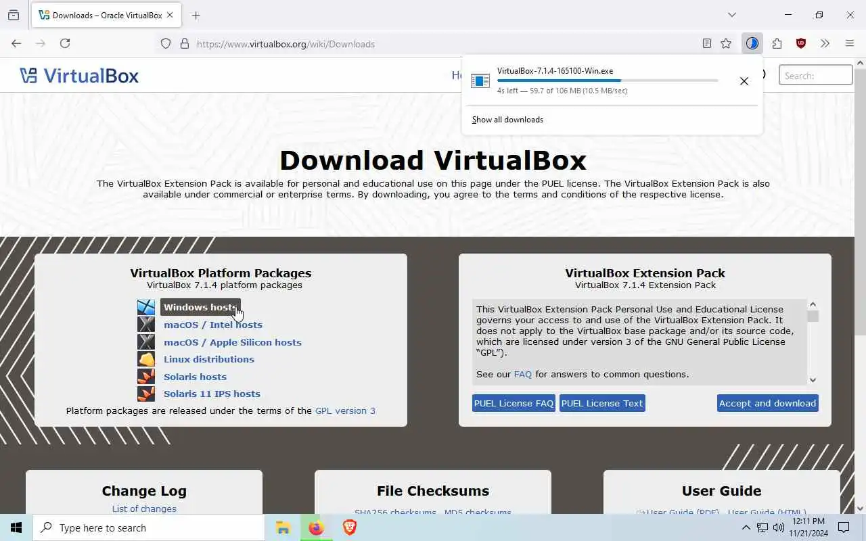Click the taskbar search box
Image resolution: width=866 pixels, height=541 pixels.
[149, 527]
